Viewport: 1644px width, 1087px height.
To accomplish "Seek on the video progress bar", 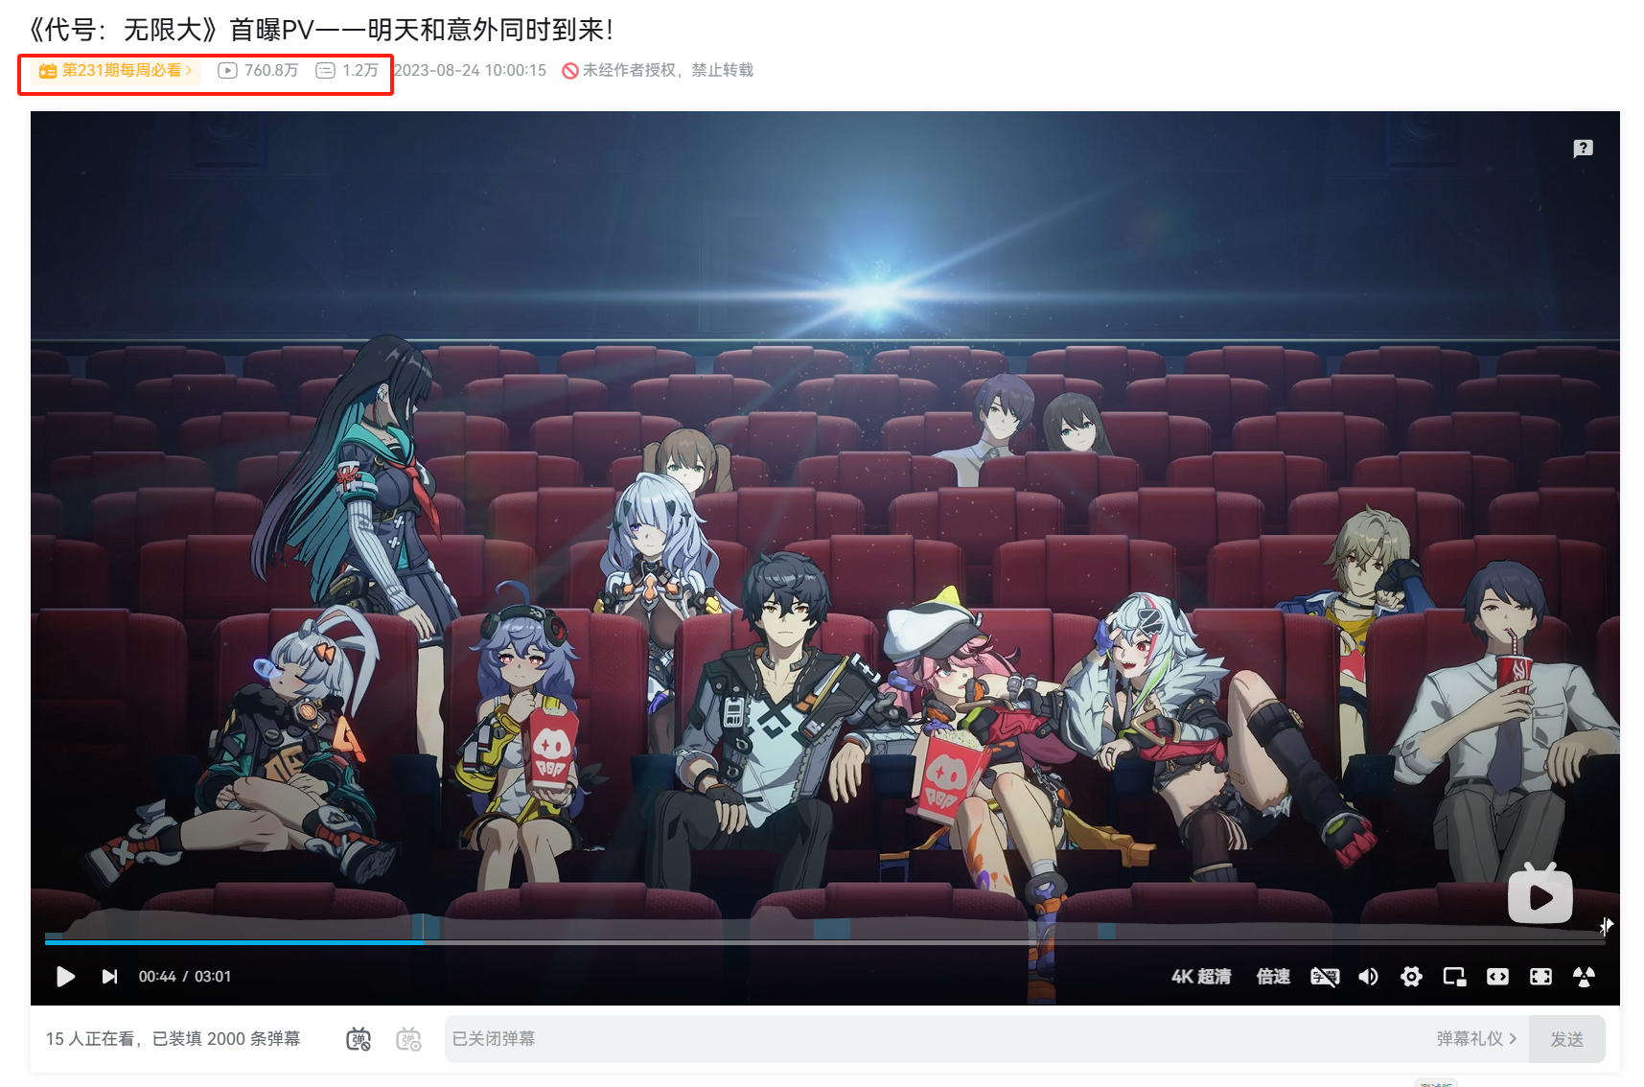I will (825, 942).
